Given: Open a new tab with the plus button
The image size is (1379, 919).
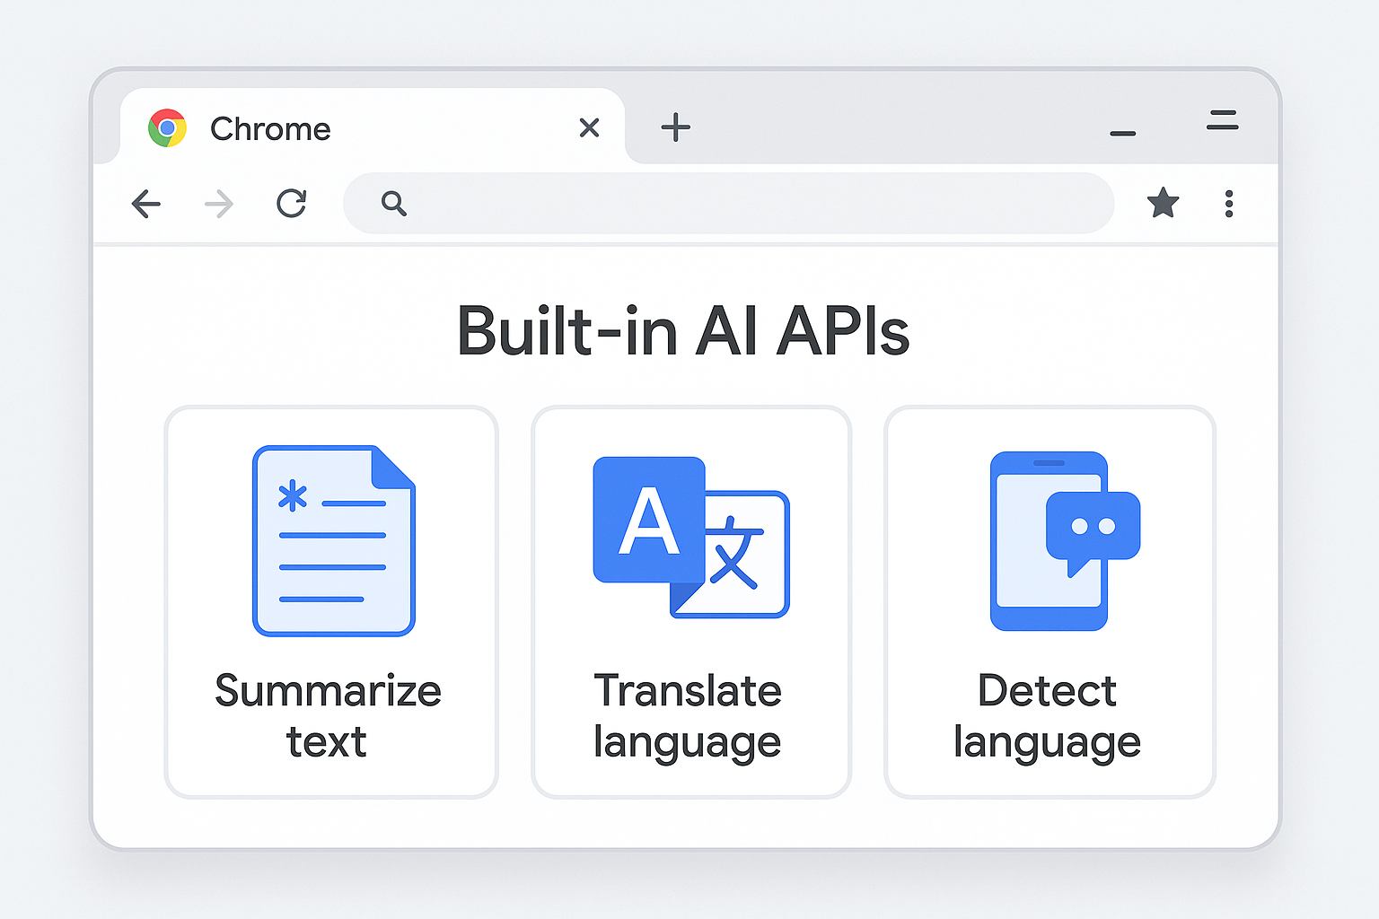Looking at the screenshot, I should (676, 127).
